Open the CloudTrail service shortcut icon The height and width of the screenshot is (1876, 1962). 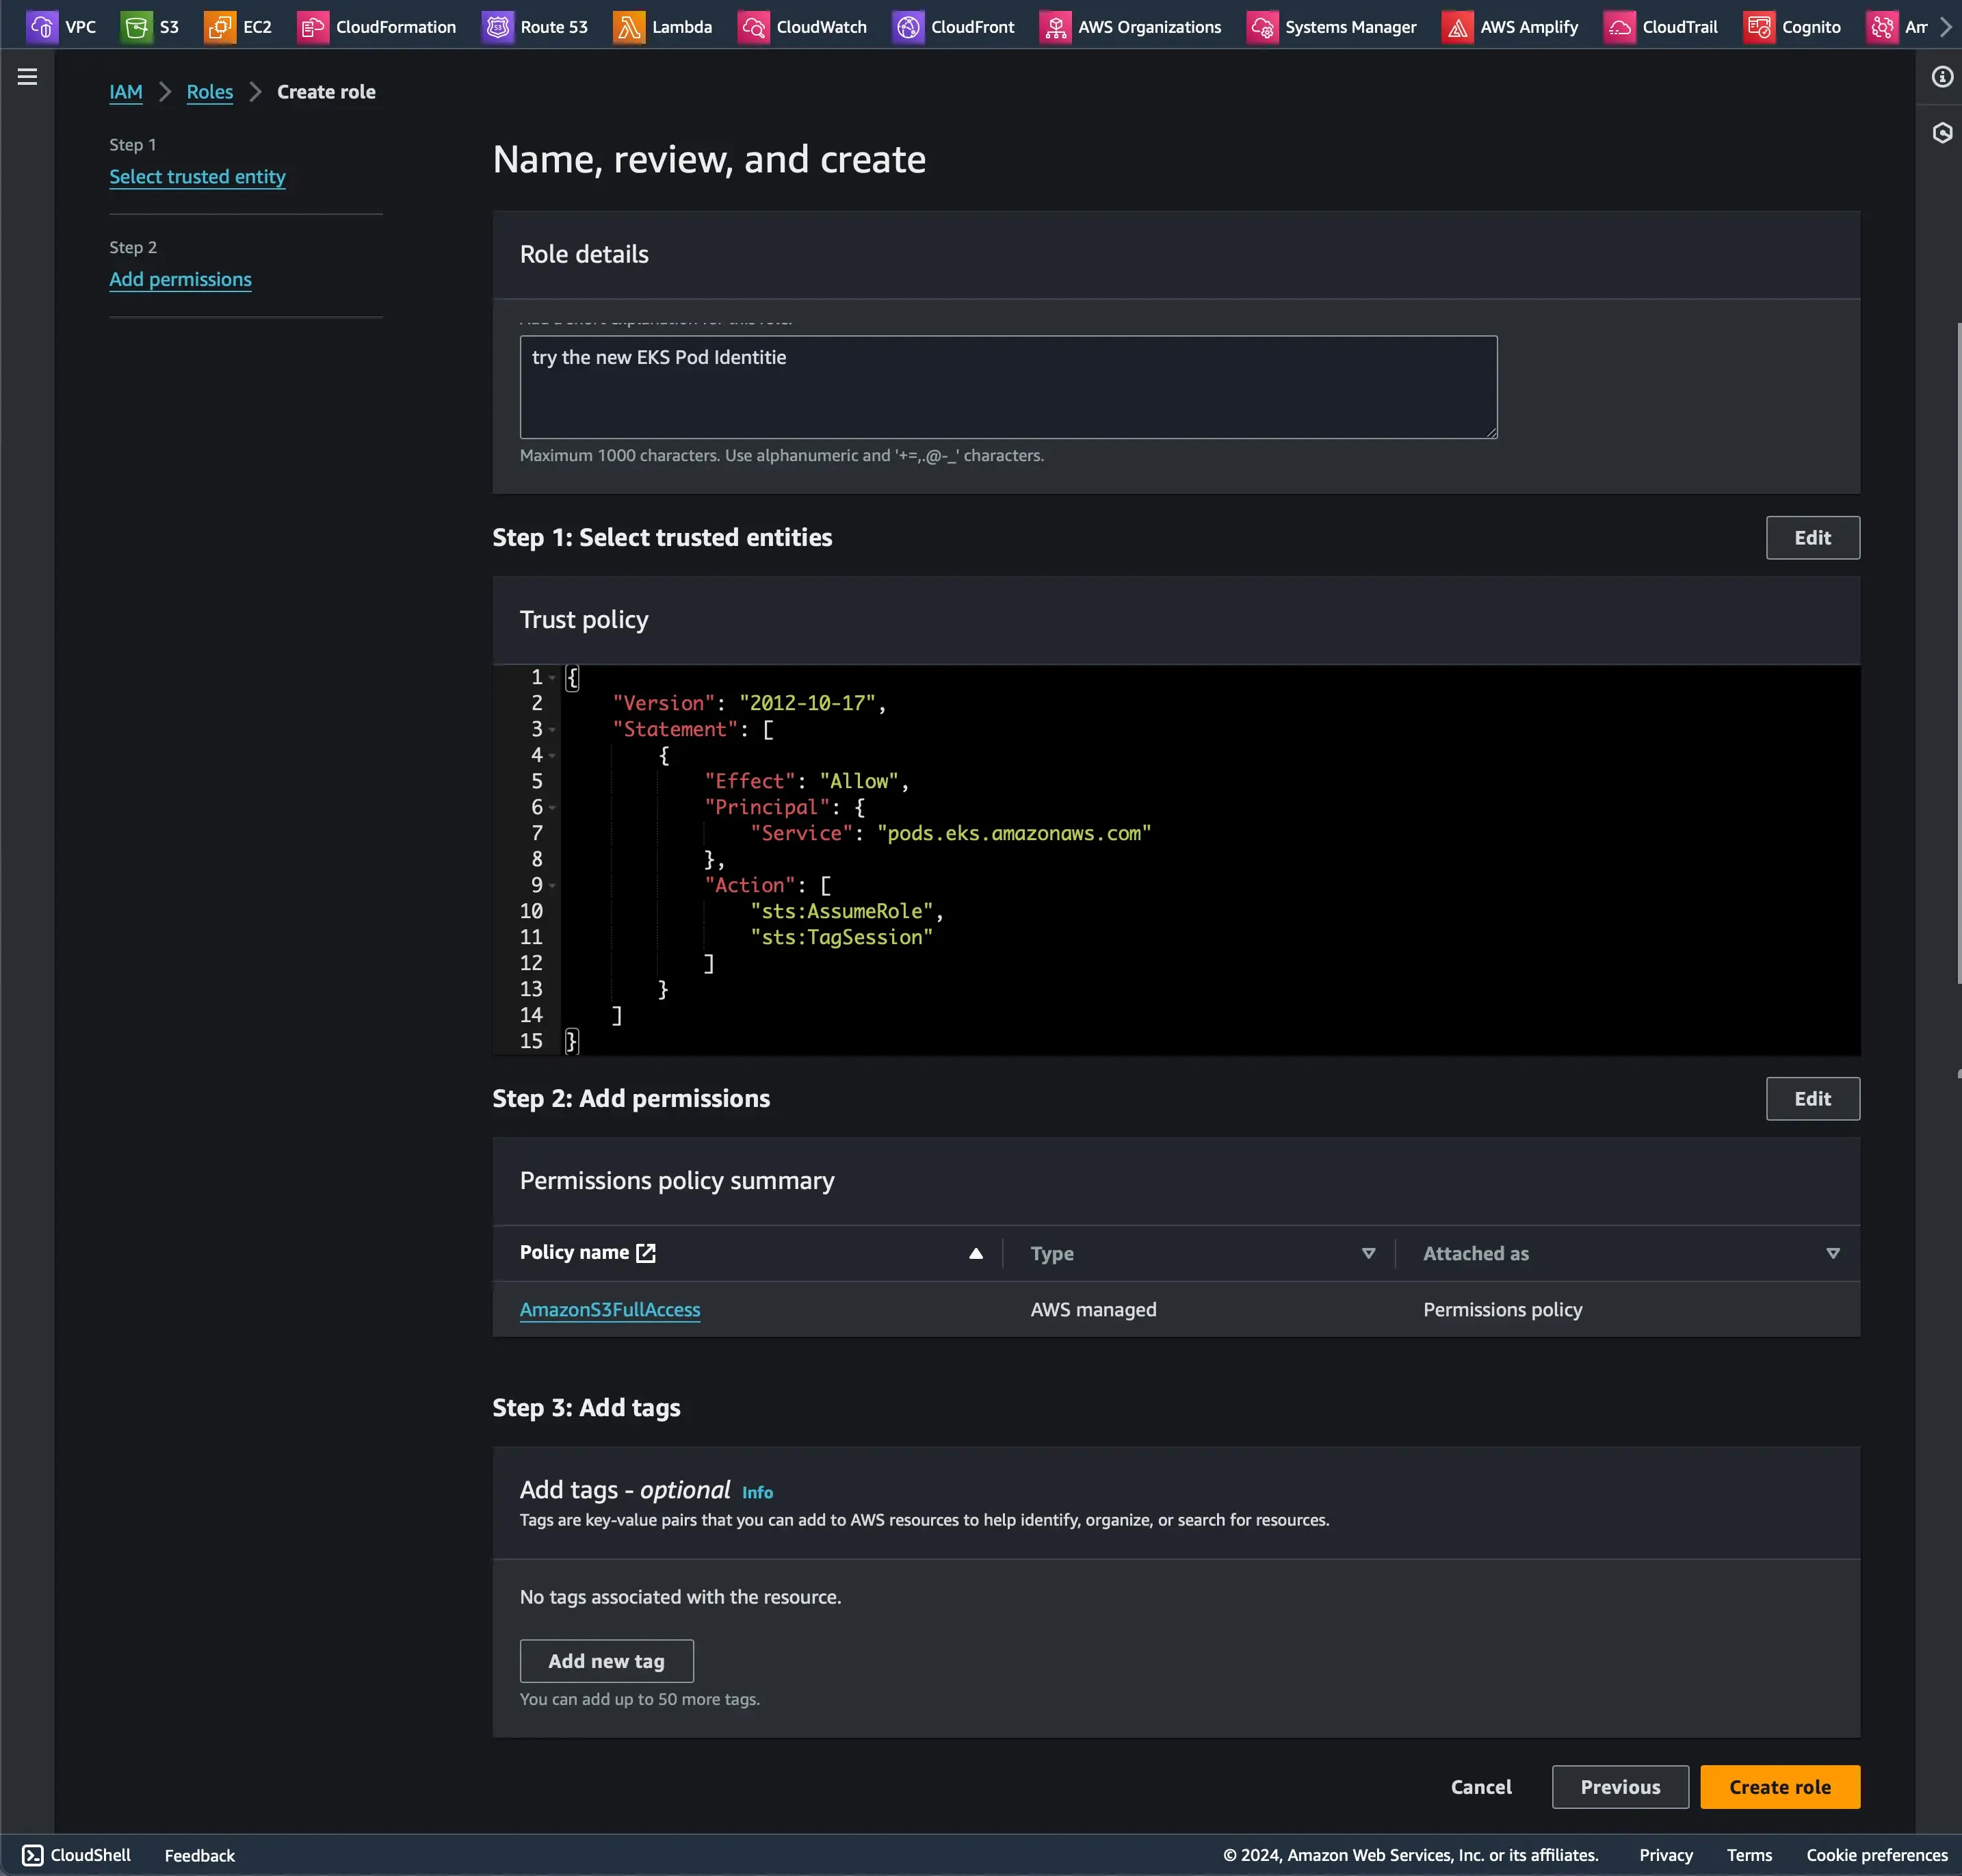pyautogui.click(x=1619, y=27)
